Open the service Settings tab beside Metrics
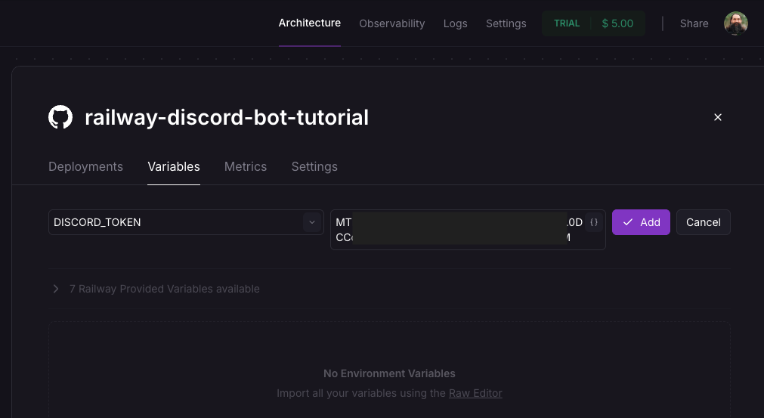 [314, 166]
